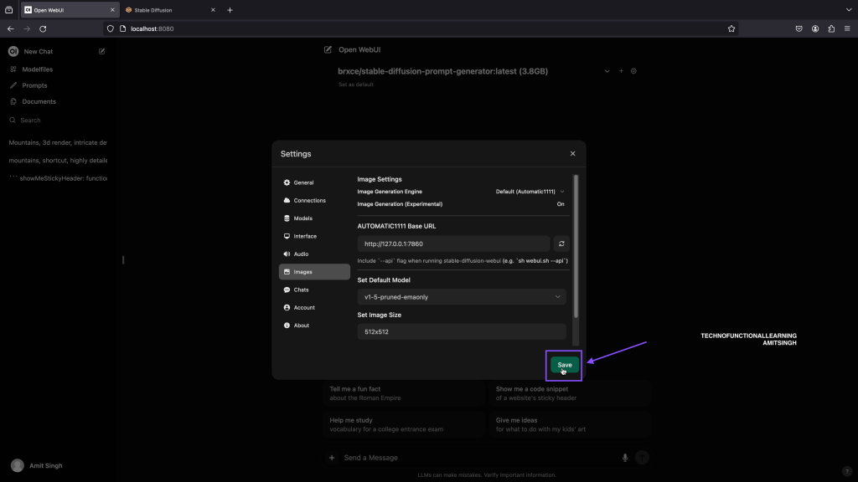858x482 pixels.
Task: Bookmark the page with the star icon
Action: click(731, 28)
